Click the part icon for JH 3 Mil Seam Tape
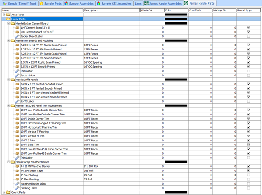262x195 pixels. click(x=17, y=170)
